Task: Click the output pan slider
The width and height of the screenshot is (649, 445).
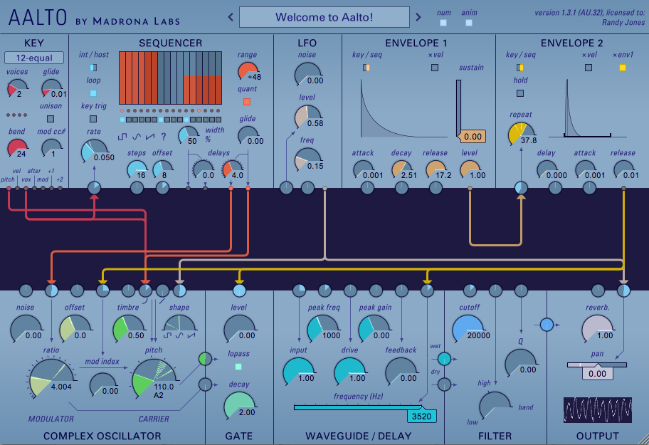Action: click(x=597, y=365)
